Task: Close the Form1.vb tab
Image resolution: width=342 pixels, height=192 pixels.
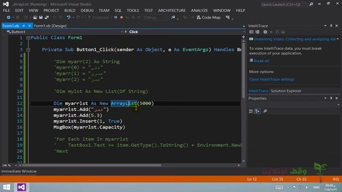Action: (29, 26)
